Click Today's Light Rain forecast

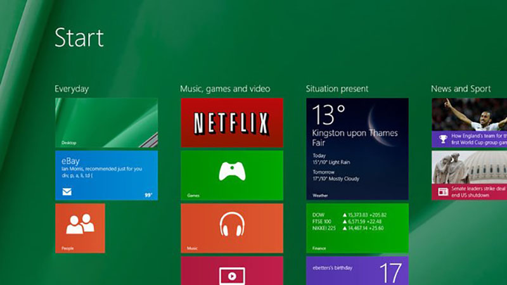click(331, 159)
